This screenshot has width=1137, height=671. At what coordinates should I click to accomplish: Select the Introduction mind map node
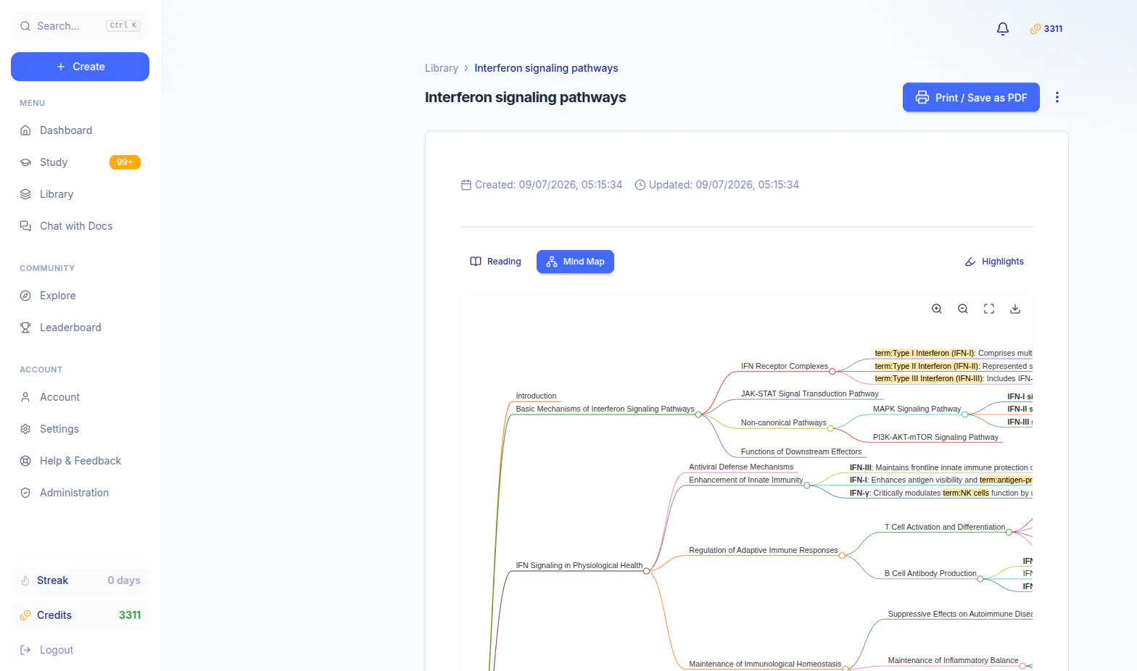(536, 396)
